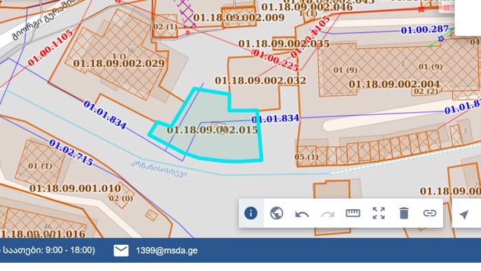This screenshot has width=481, height=271.
Task: Click building label 05 (1)
Action: tap(306, 157)
